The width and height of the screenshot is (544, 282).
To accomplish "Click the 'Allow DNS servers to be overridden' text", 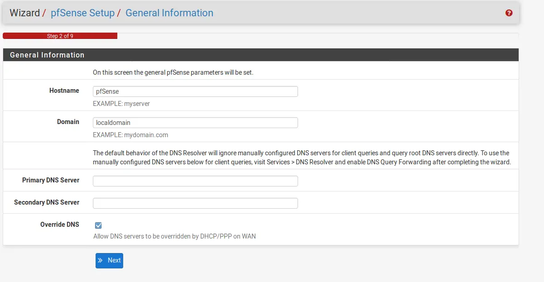I will coord(174,236).
